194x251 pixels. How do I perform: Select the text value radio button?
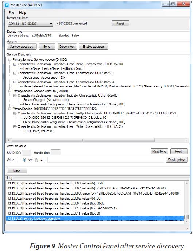[36, 160]
